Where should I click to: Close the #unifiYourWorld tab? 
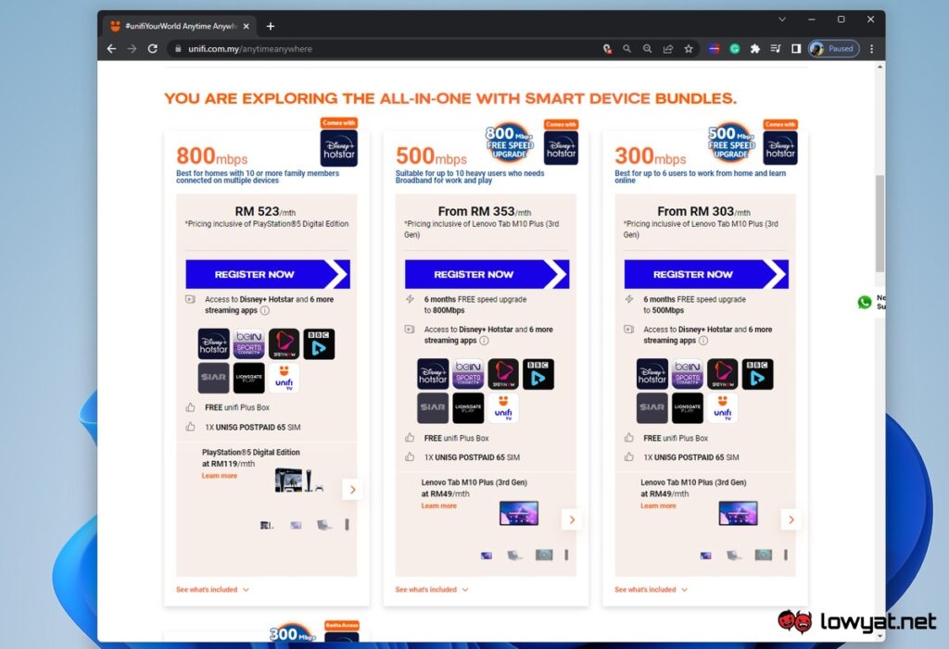tap(246, 26)
